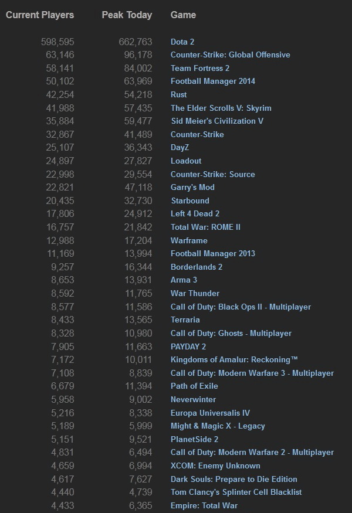This screenshot has width=352, height=513.
Task: Open the PAYDAY 2 link
Action: pos(188,346)
